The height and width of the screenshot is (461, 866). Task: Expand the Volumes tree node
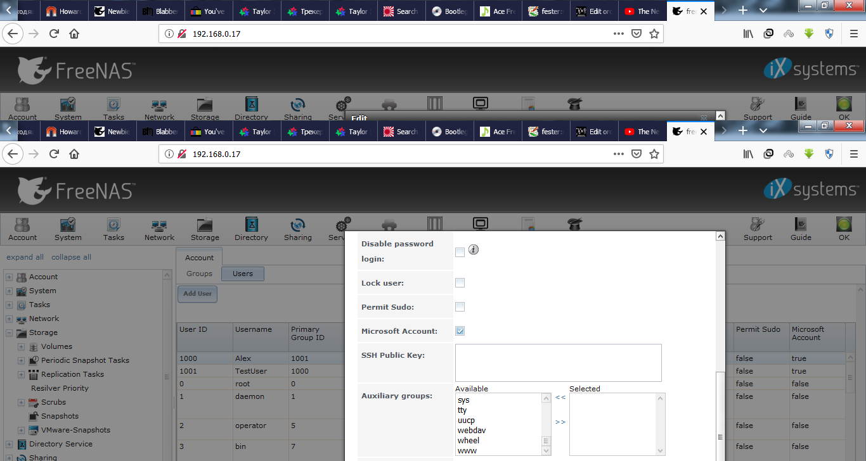pyautogui.click(x=21, y=346)
